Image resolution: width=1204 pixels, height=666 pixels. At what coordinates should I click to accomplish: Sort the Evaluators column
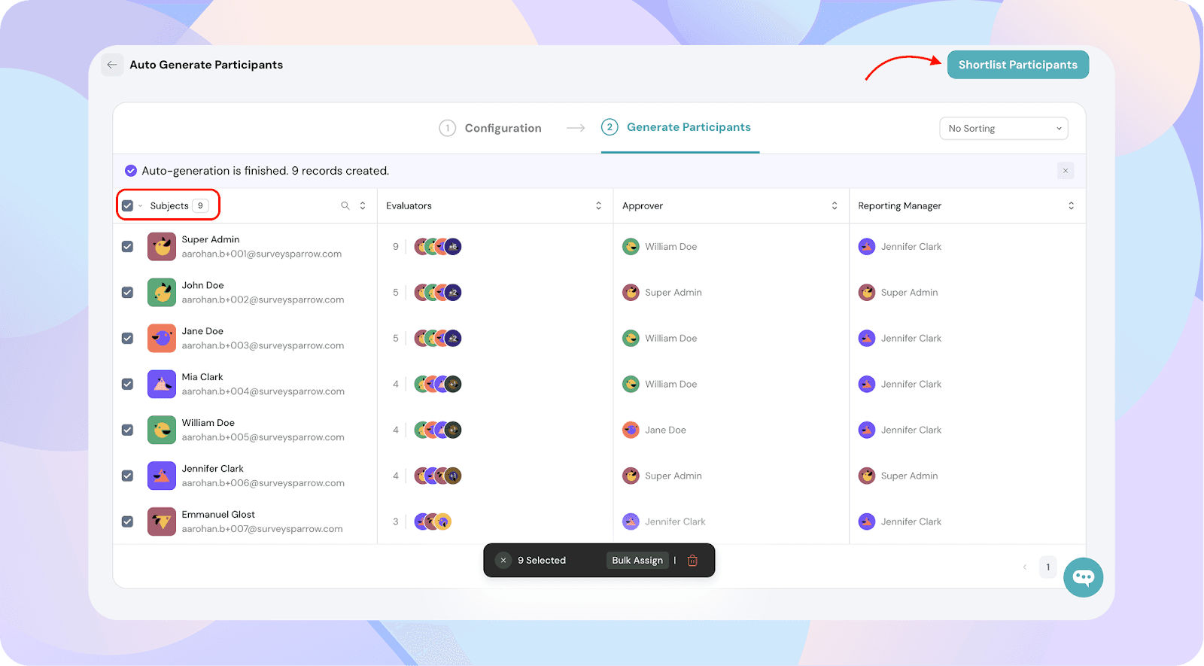coord(599,205)
